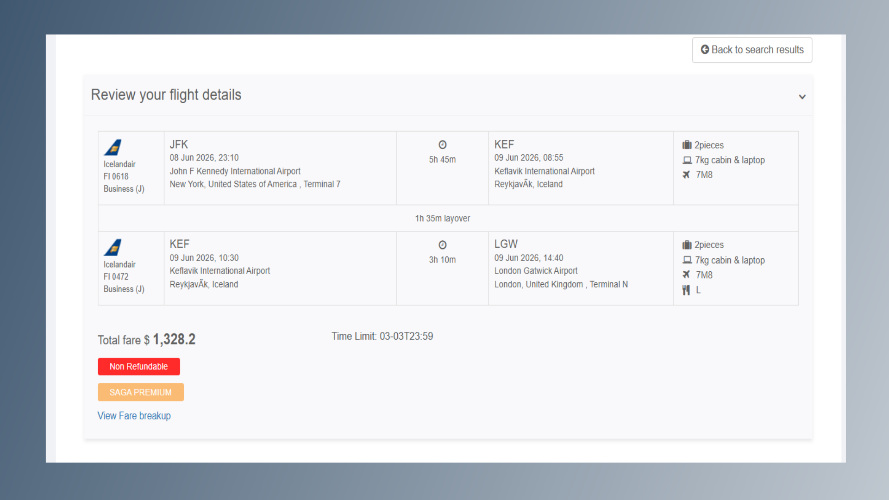Click Icelandair logo on flight FI 0618

tap(113, 148)
